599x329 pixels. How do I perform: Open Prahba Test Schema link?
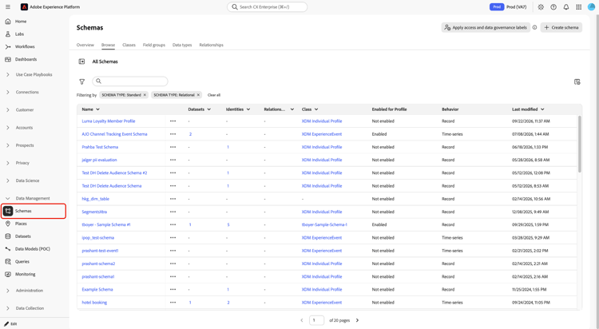[x=100, y=147]
